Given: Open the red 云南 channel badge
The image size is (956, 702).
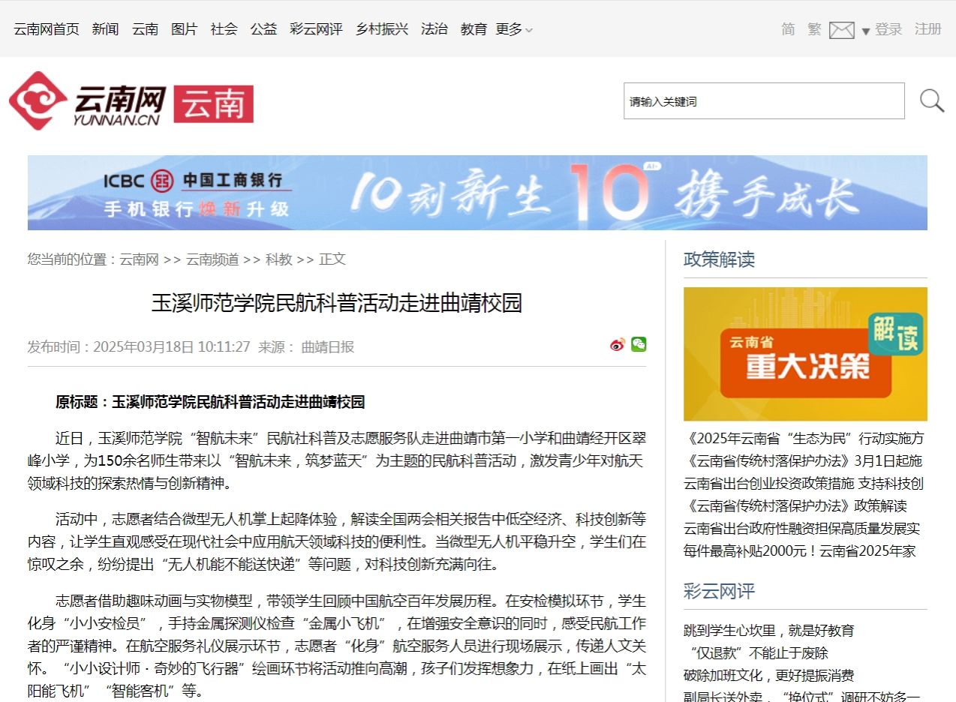Looking at the screenshot, I should point(214,104).
